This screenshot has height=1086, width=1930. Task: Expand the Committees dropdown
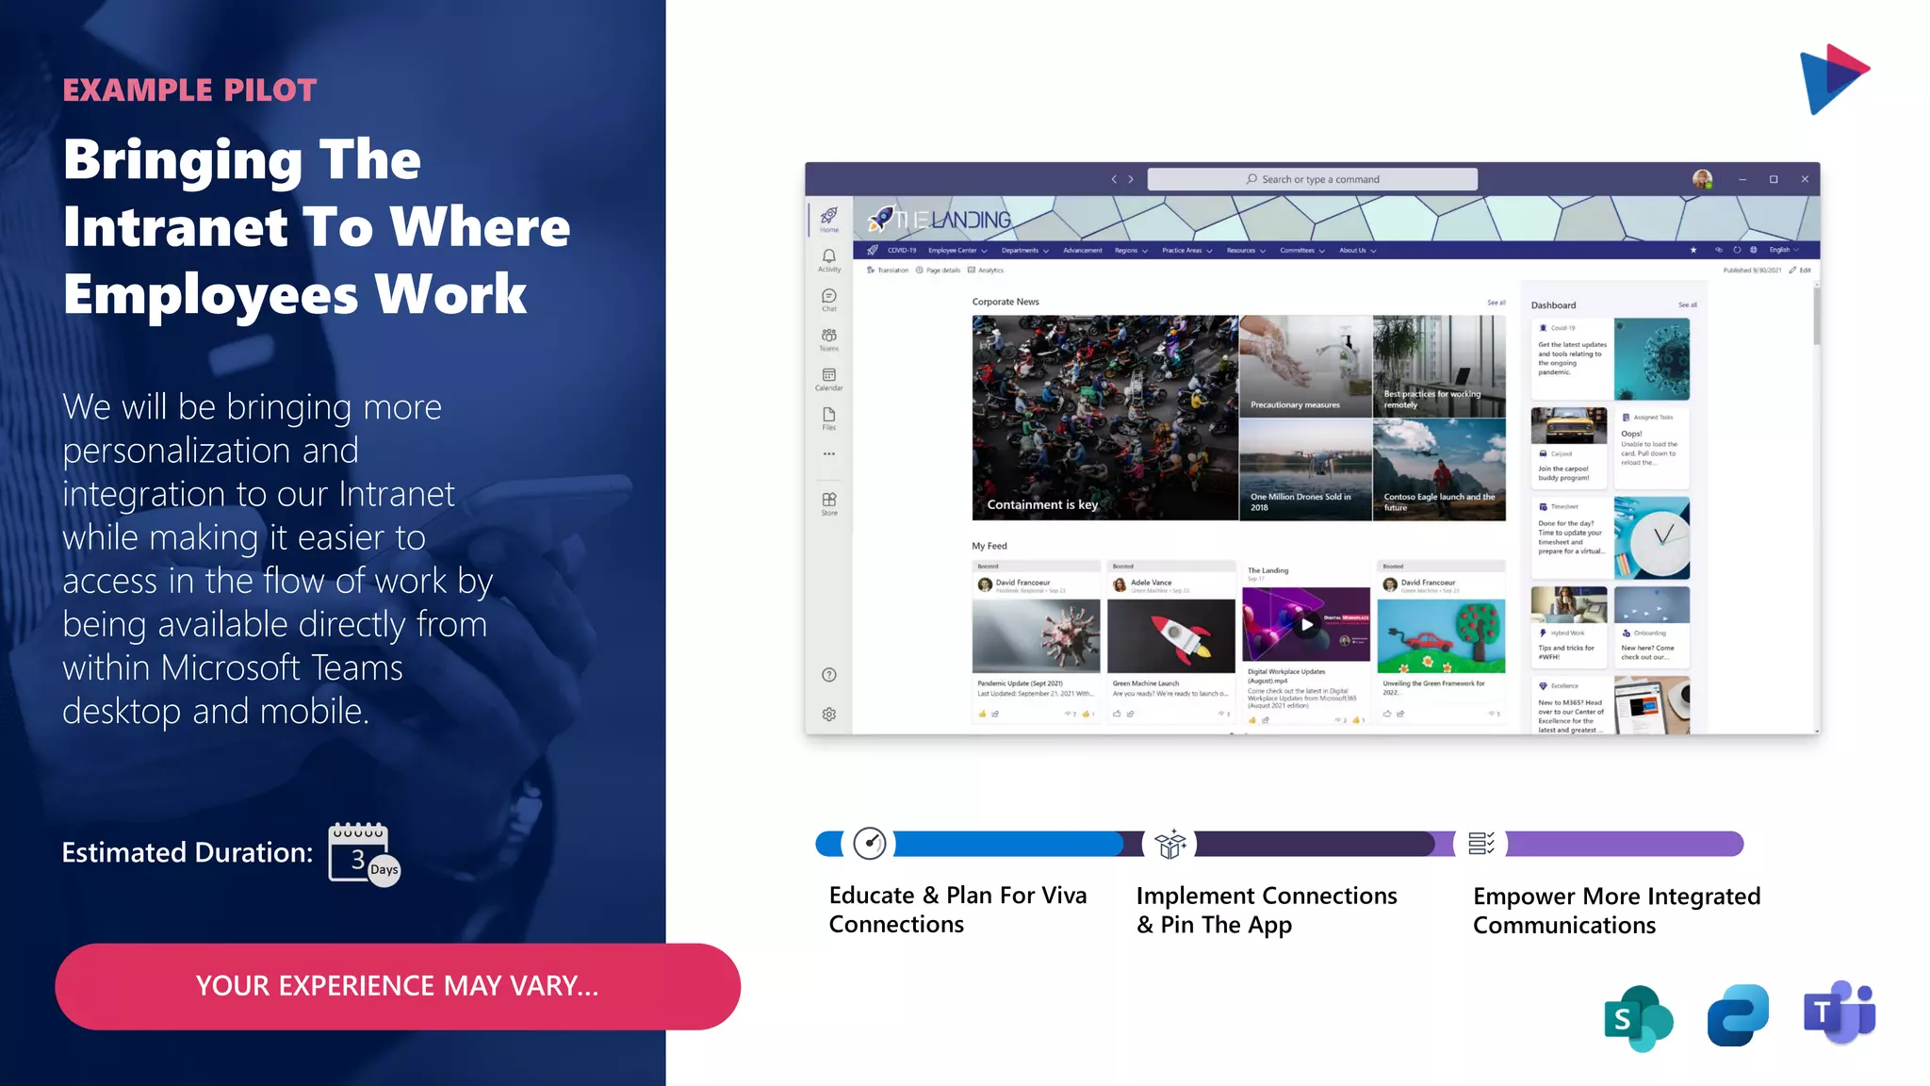coord(1302,251)
